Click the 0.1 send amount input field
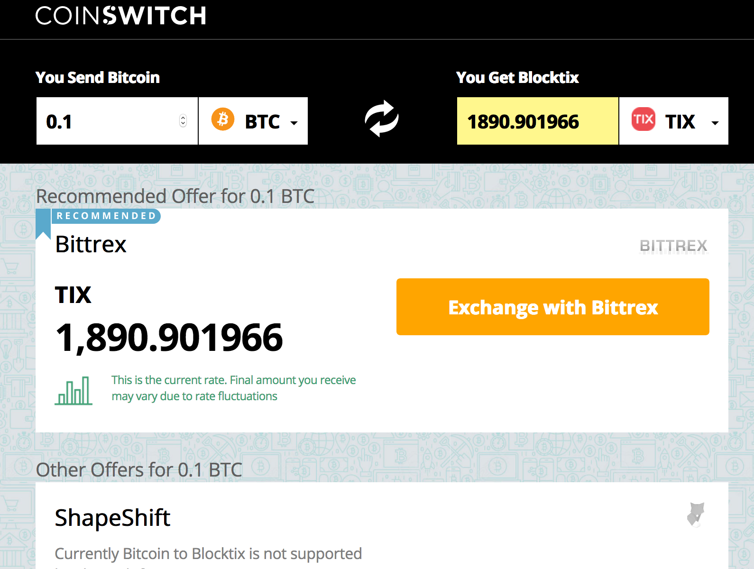Viewport: 754px width, 569px height. [109, 121]
